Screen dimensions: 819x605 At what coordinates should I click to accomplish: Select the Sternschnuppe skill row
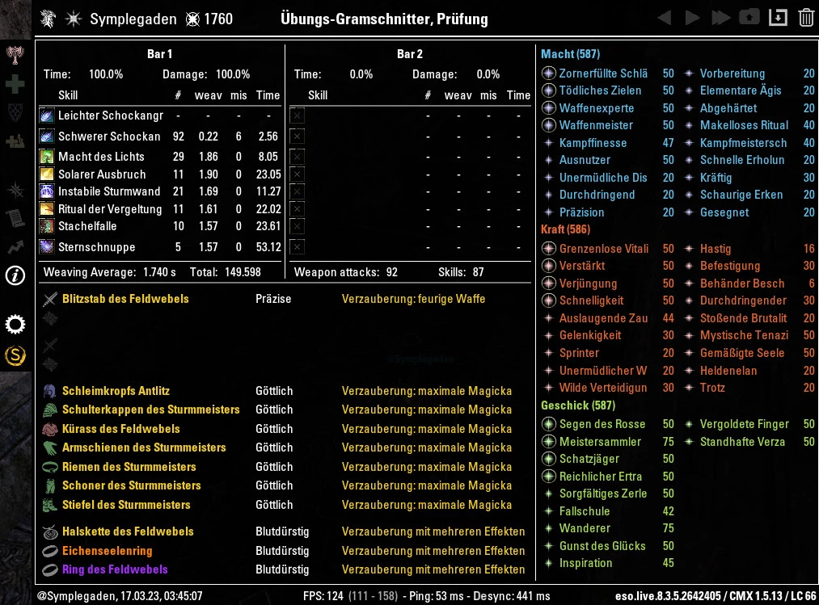click(96, 247)
